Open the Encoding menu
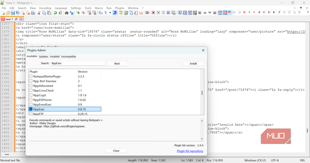The height and width of the screenshot is (163, 310). point(45,8)
